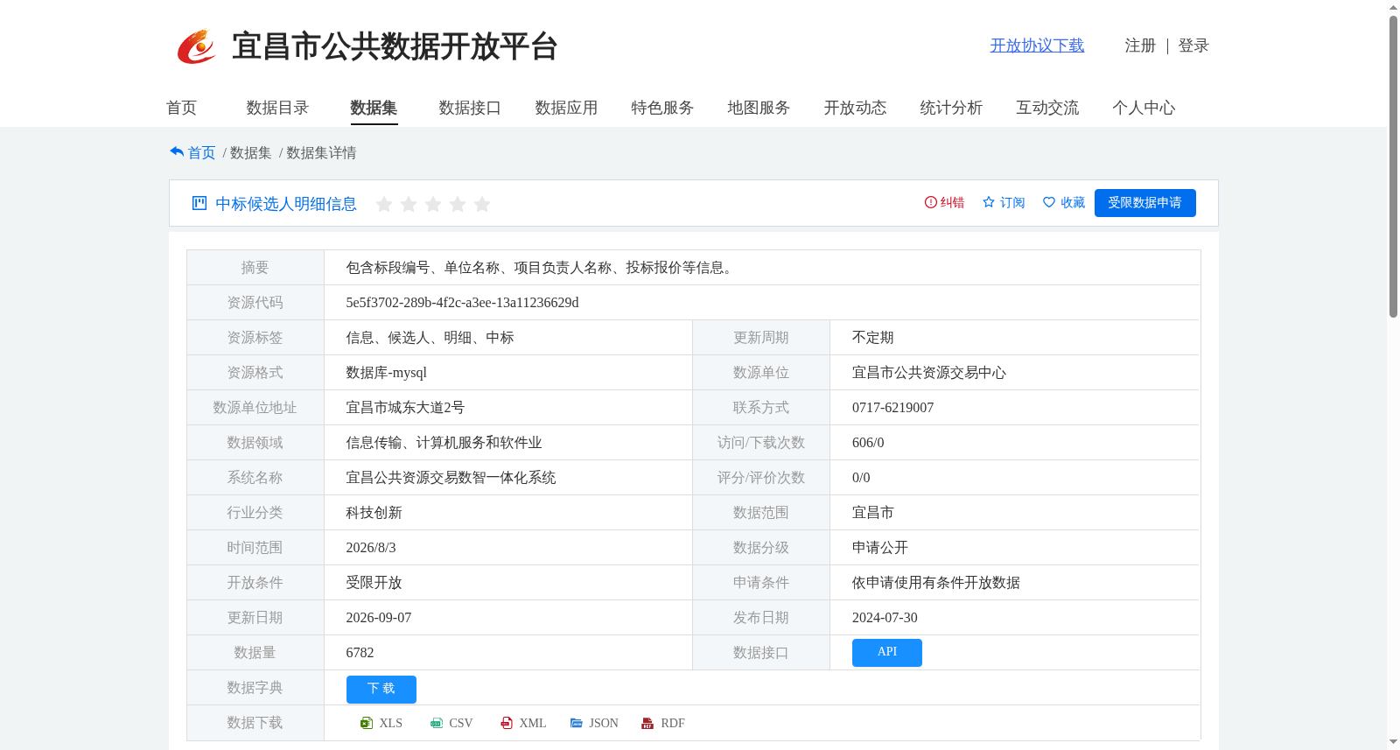The width and height of the screenshot is (1400, 750).
Task: Click the 纠错 text label
Action: pyautogui.click(x=952, y=202)
